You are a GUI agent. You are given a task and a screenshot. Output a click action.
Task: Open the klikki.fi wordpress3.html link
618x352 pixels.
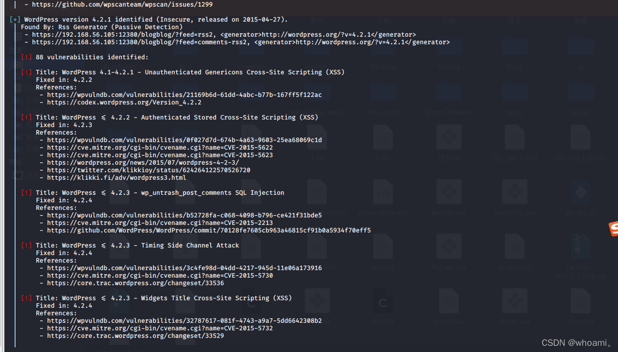point(117,177)
